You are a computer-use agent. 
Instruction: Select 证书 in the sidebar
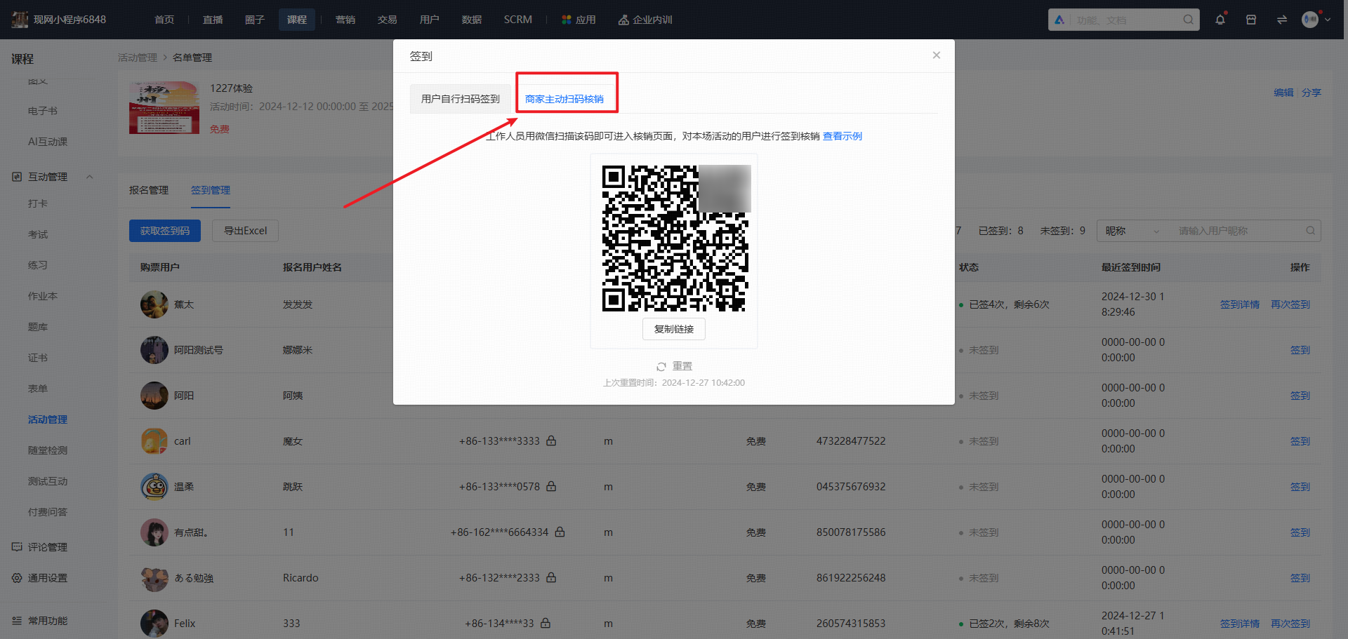(x=38, y=358)
